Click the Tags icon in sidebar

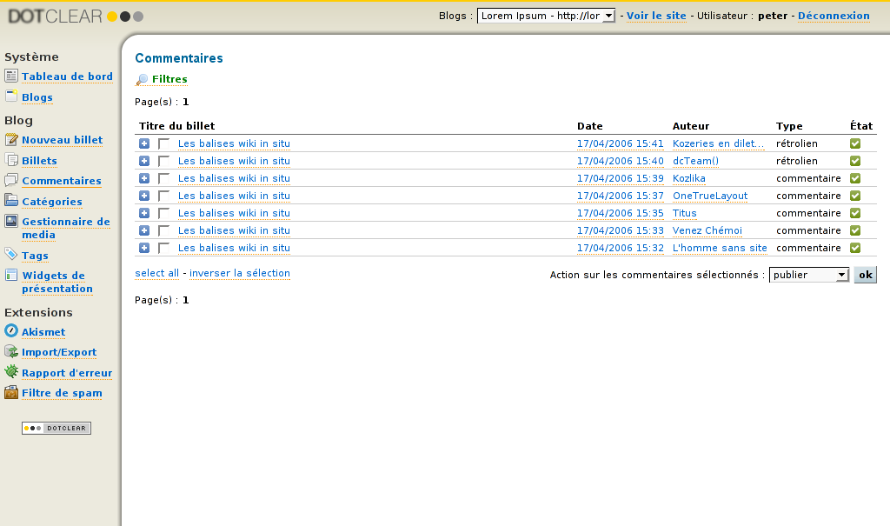coord(11,255)
